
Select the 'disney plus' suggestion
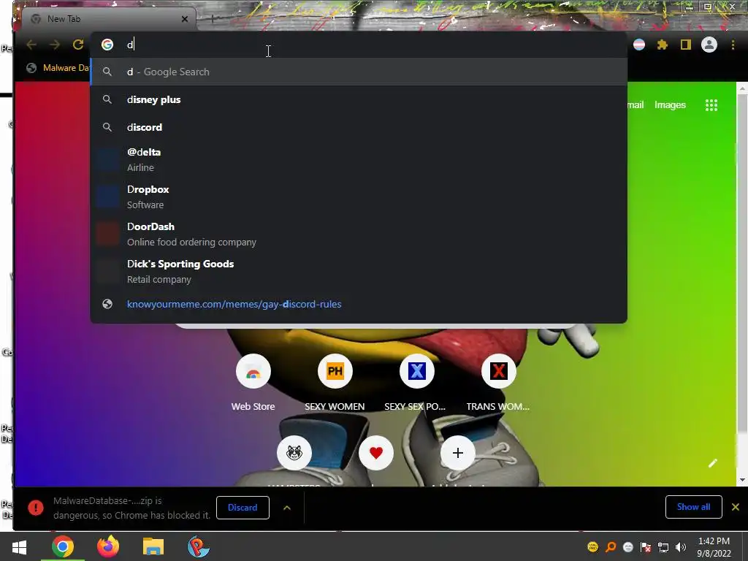point(359,99)
